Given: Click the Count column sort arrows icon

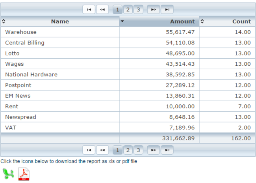Looking at the screenshot, I should [202, 21].
